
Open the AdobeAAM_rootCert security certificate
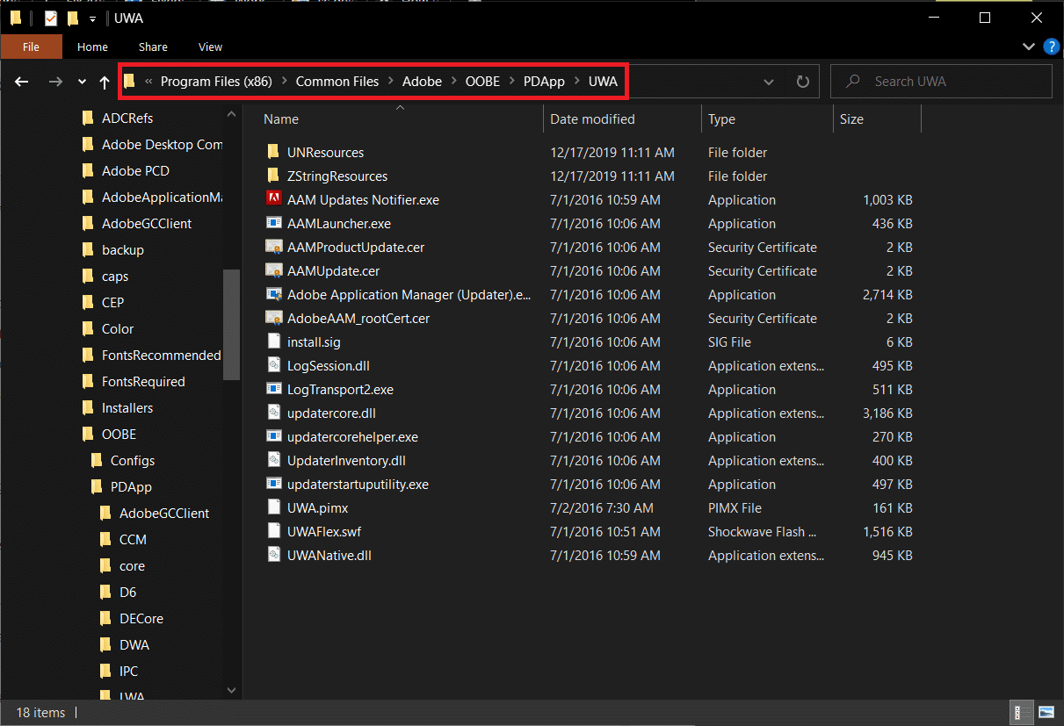(358, 318)
